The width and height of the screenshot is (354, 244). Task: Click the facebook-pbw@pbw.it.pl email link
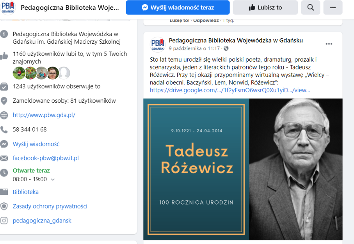[46, 158]
